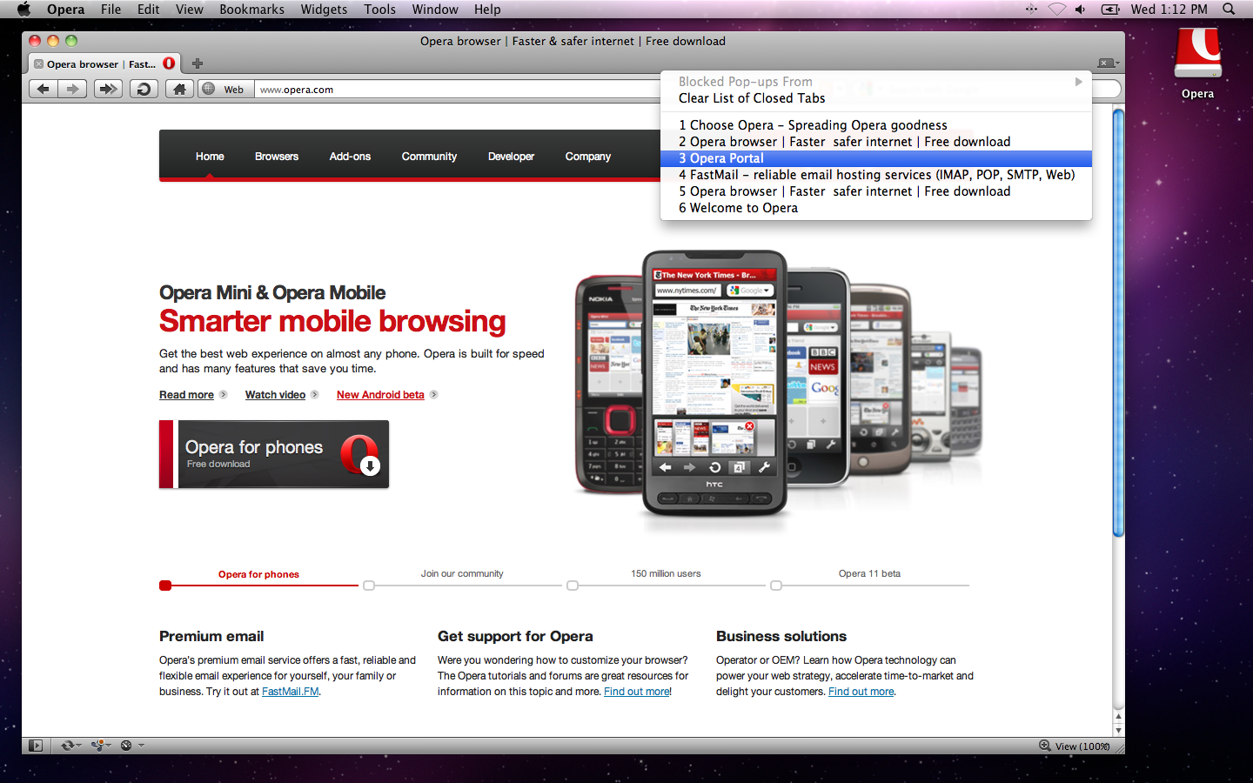
Task: Open a new tab with the plus button
Action: [198, 64]
